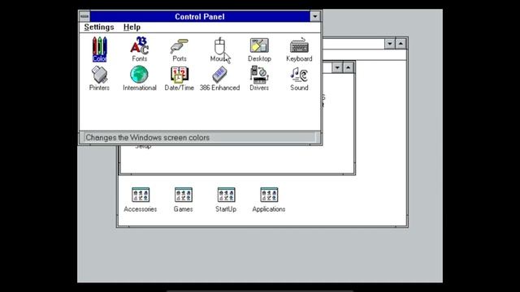
Task: Select the 386 Enhanced chip icon
Action: point(219,79)
